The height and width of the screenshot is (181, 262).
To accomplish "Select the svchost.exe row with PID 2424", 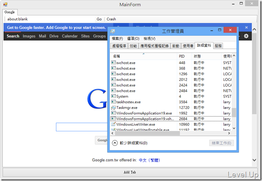I will (171, 85).
